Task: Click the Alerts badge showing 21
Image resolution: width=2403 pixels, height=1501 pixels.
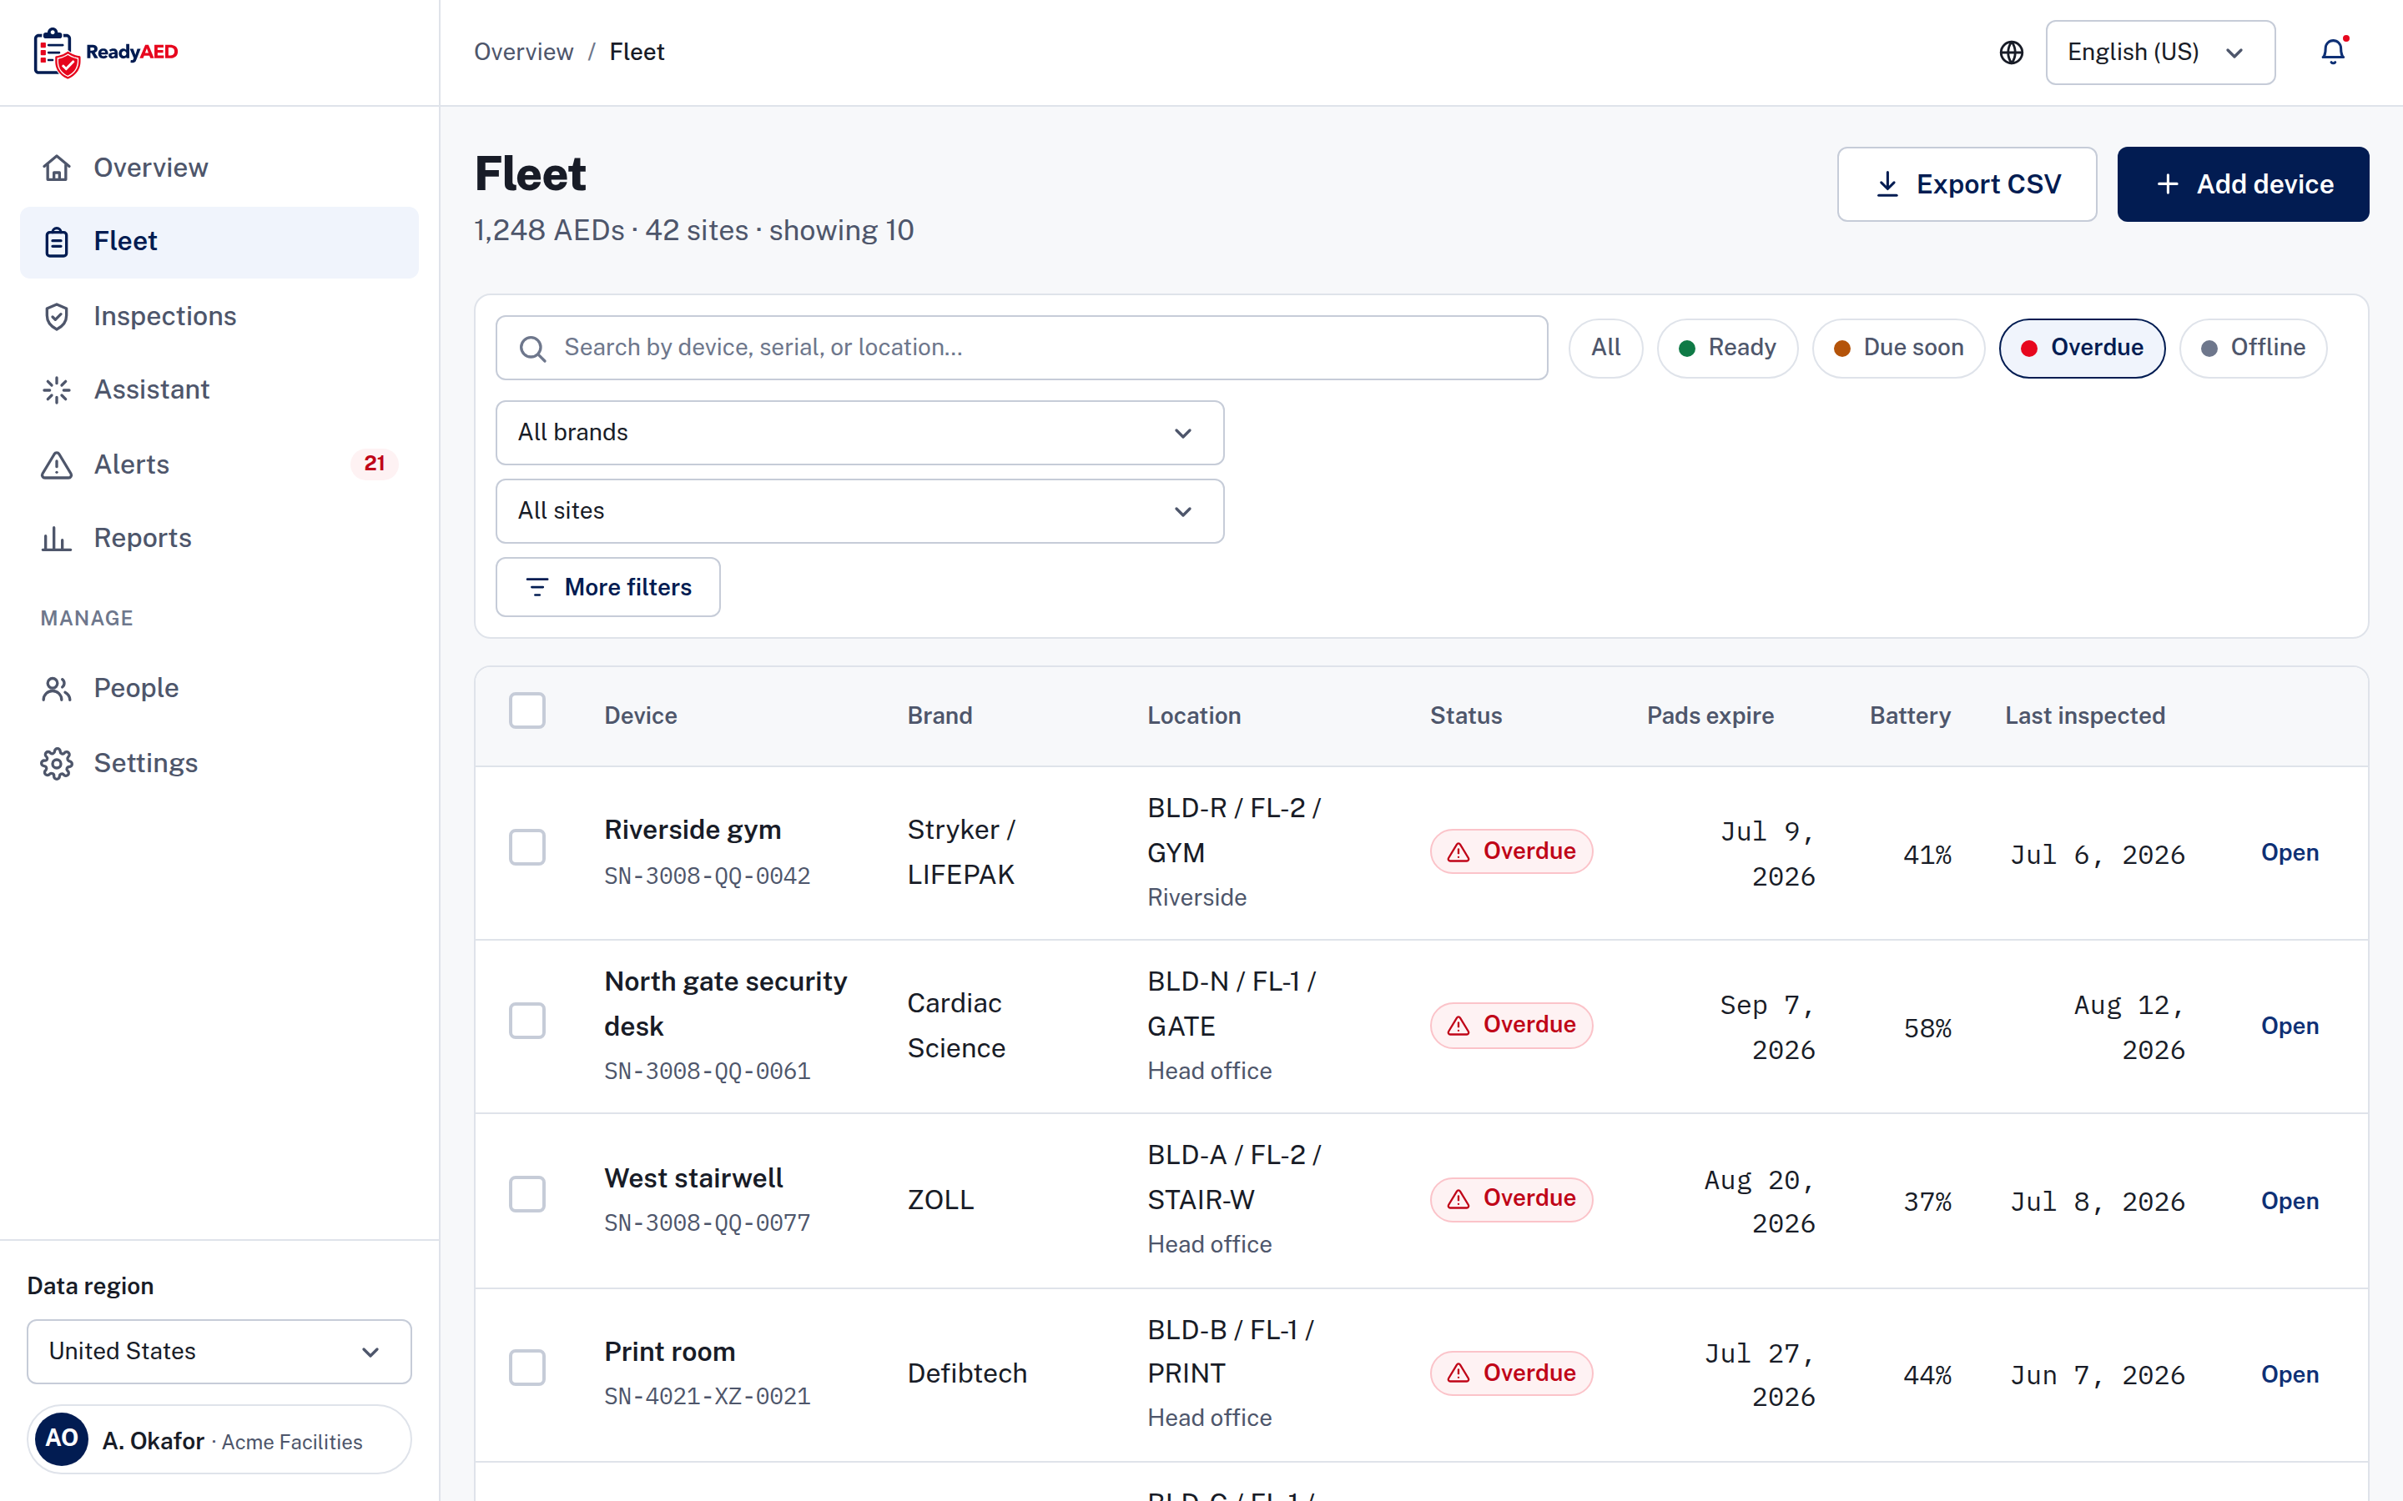Action: pos(375,464)
